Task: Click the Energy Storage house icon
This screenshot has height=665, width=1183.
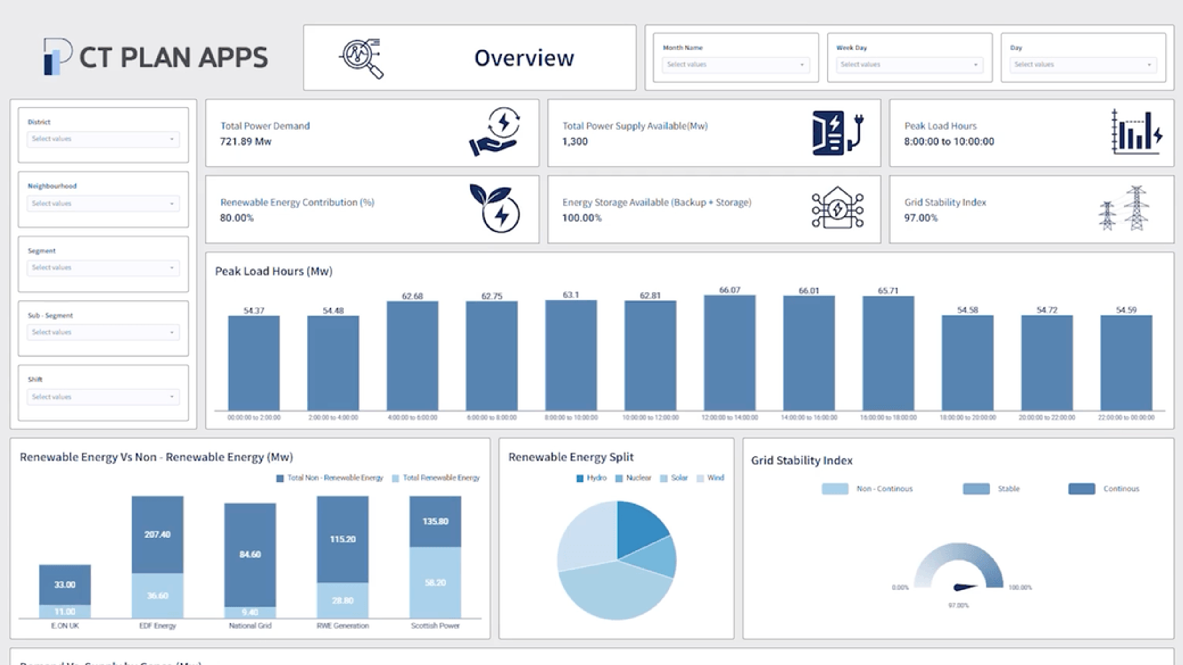Action: coord(838,208)
